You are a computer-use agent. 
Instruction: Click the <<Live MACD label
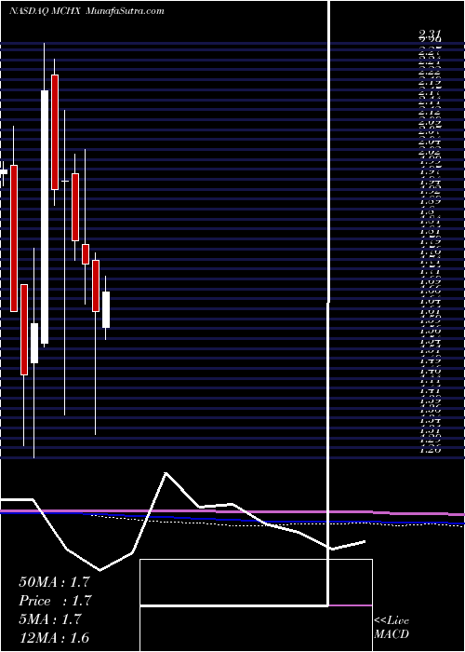tap(392, 628)
